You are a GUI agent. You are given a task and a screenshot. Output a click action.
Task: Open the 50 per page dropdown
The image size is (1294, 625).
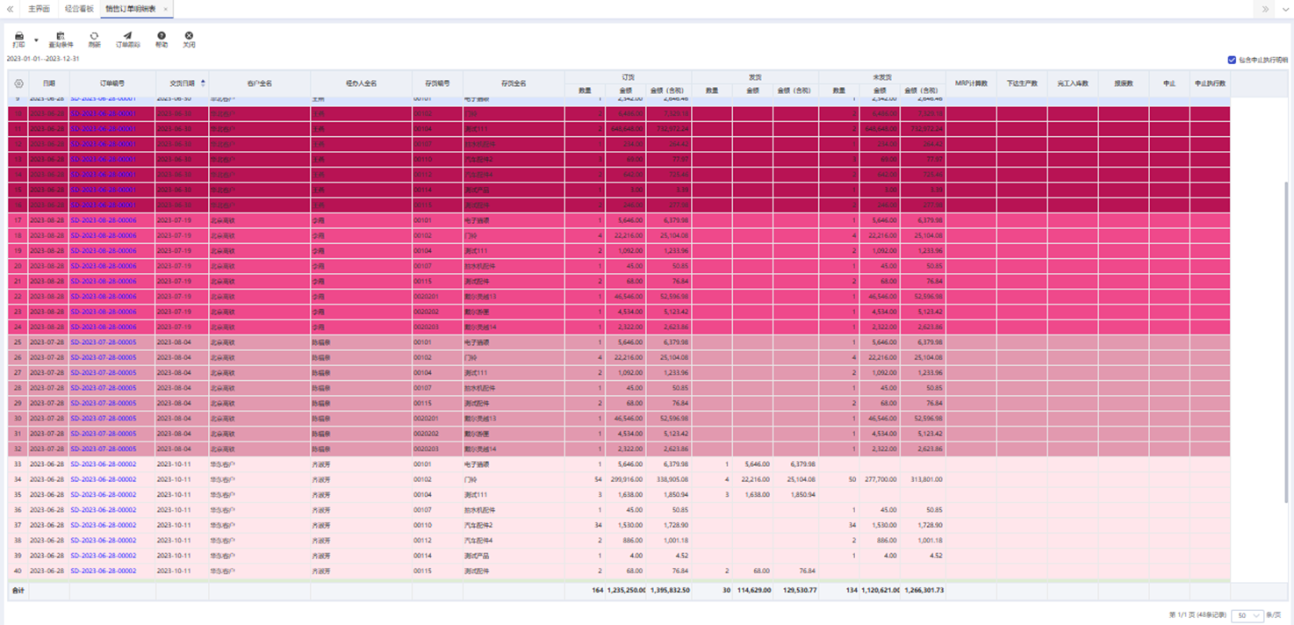[1247, 615]
